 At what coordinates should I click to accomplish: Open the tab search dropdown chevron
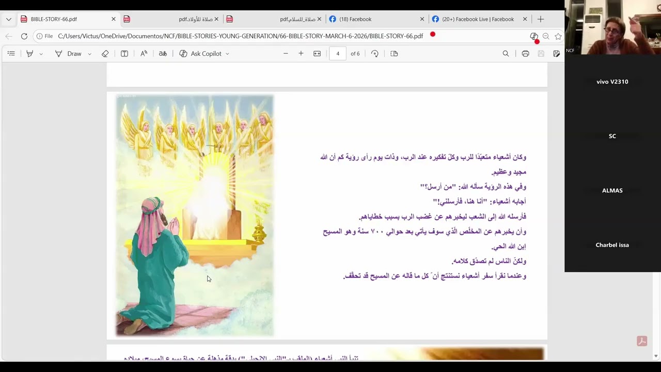(8, 19)
